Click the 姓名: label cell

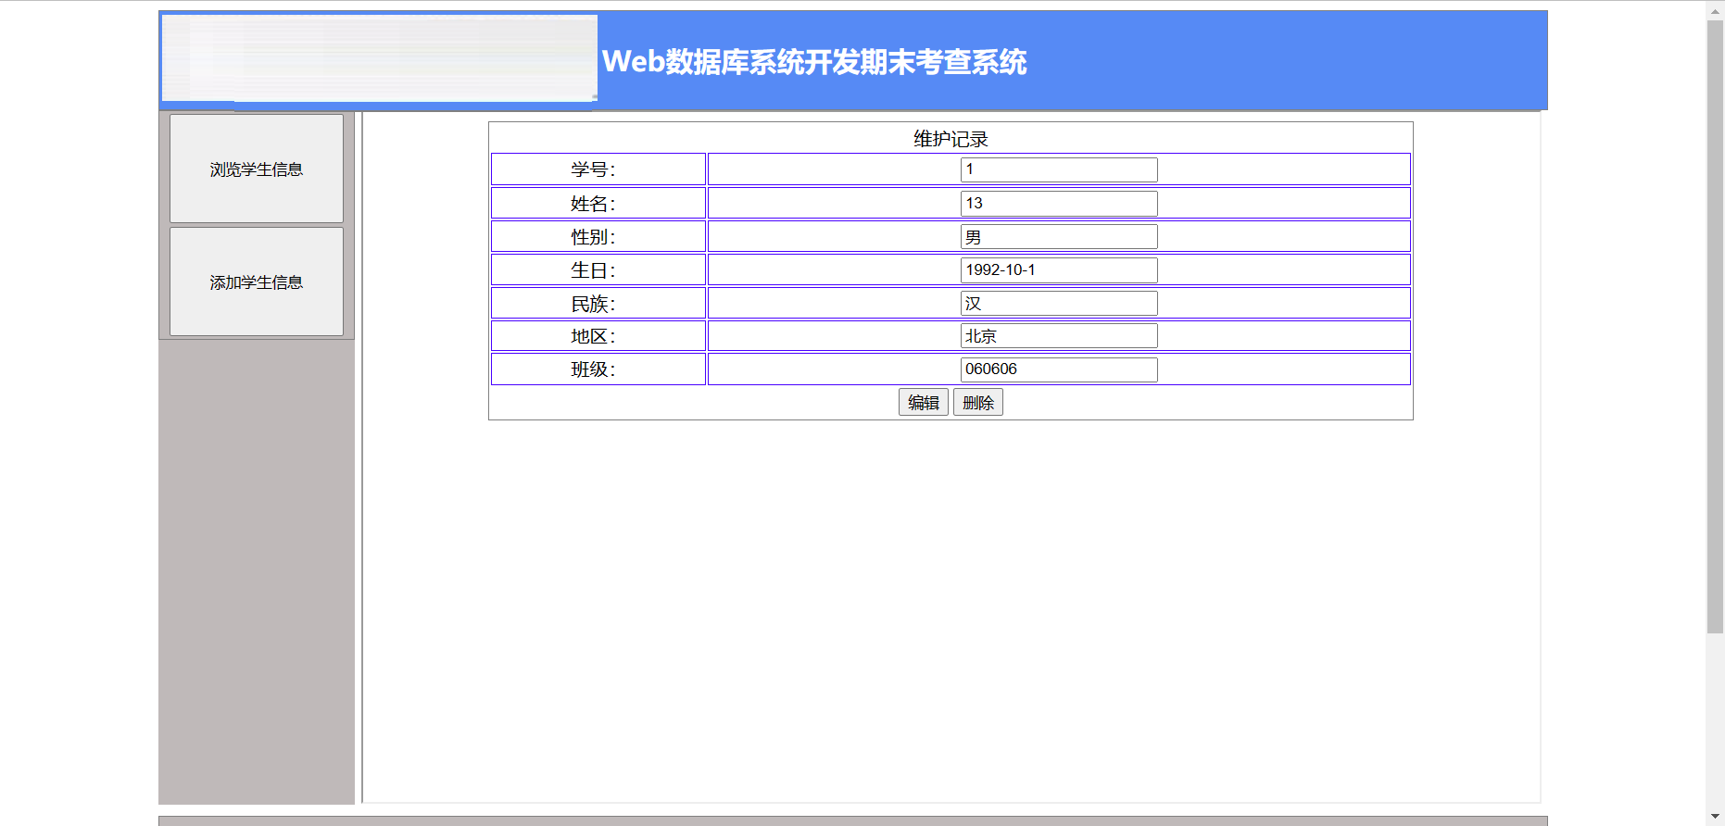click(598, 203)
